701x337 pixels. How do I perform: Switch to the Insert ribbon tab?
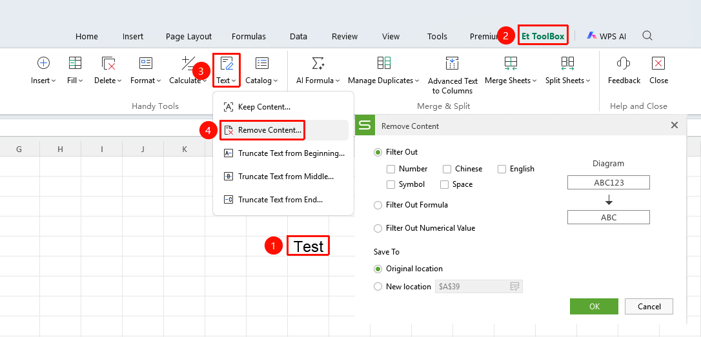pyautogui.click(x=133, y=37)
